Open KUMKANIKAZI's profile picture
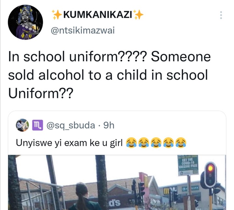The width and height of the screenshot is (234, 210). [x=25, y=22]
